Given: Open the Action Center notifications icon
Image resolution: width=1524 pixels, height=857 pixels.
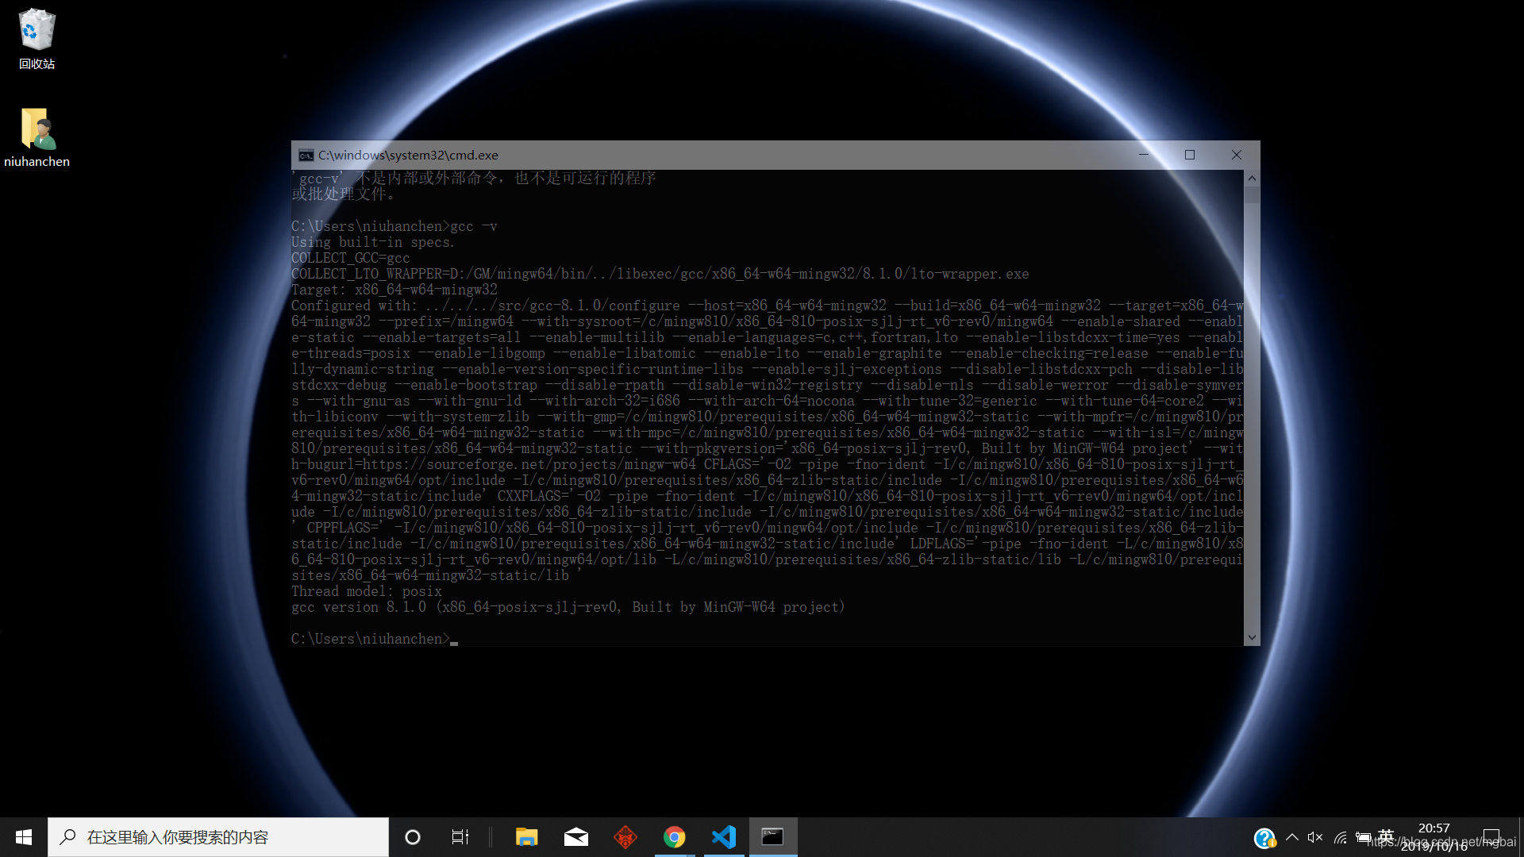Looking at the screenshot, I should coord(1491,837).
